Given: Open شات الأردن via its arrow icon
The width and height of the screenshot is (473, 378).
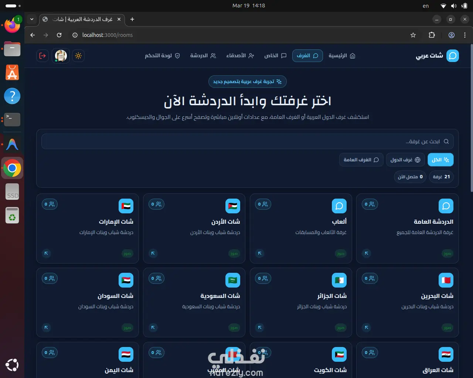Looking at the screenshot, I should (x=153, y=253).
